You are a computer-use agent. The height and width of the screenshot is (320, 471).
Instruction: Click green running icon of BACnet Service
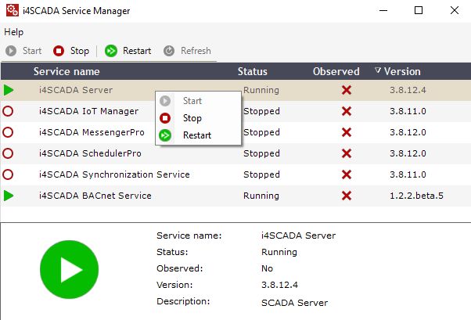(9, 196)
